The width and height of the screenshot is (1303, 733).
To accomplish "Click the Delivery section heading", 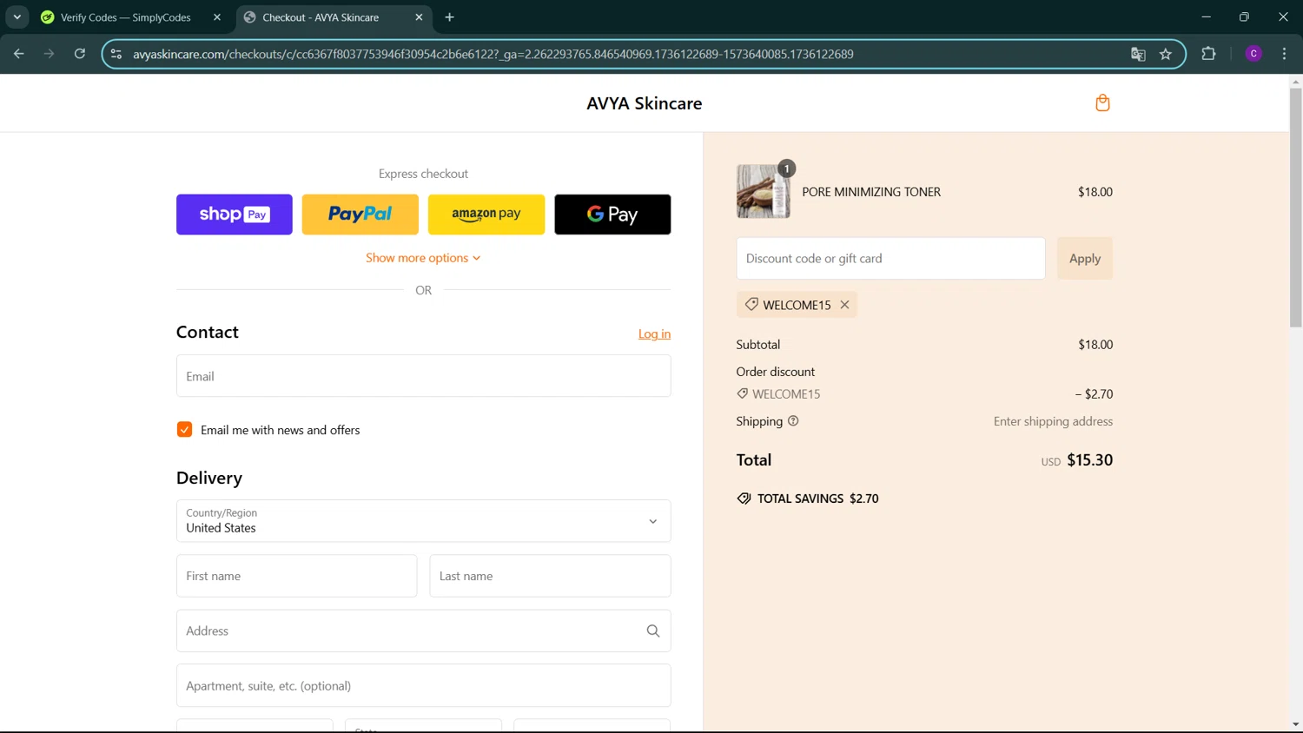I will [x=209, y=479].
